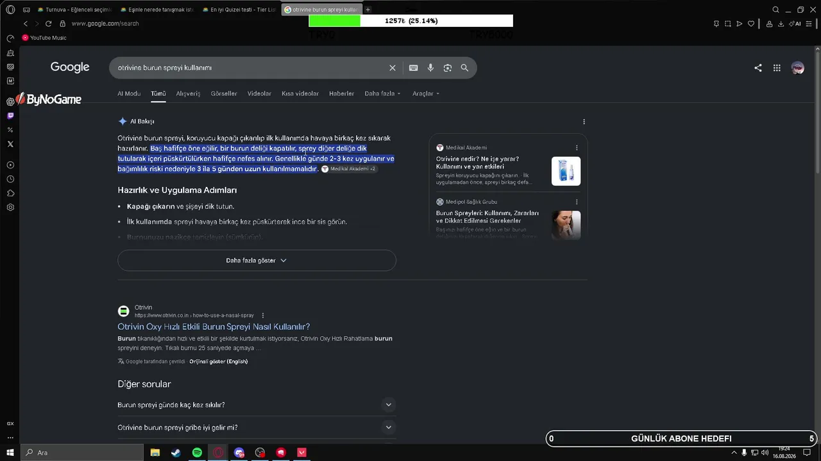The image size is (821, 461).
Task: Open the Windows Start menu
Action: pyautogui.click(x=10, y=453)
